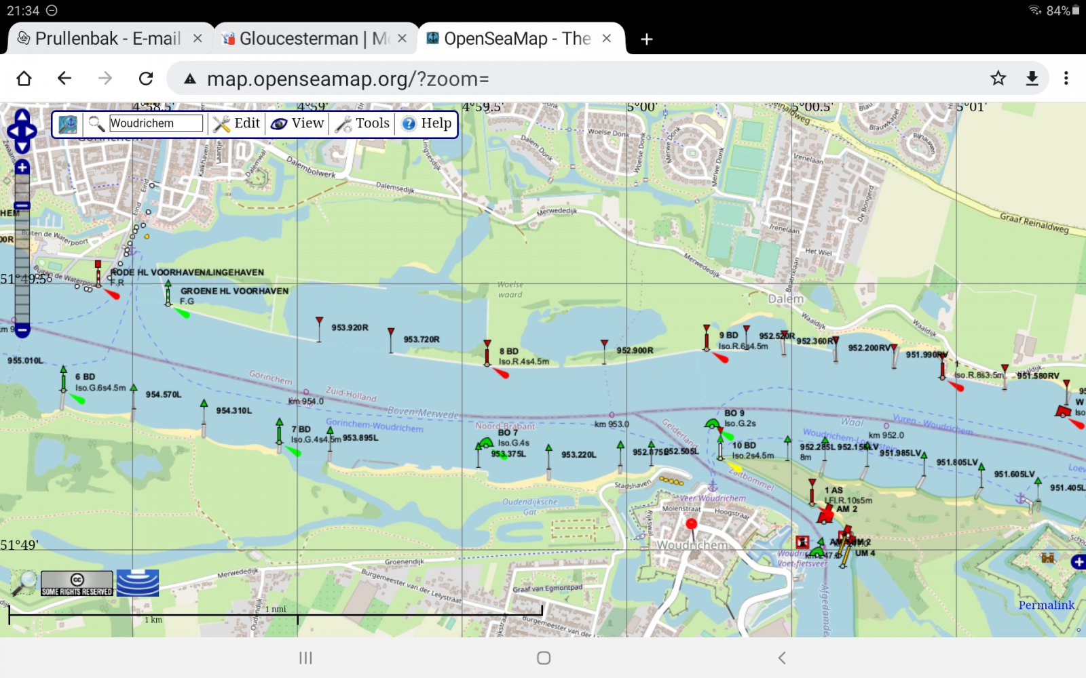Viewport: 1086px width, 678px height.
Task: Click the Groene HL Voorhaven green beacon
Action: click(168, 292)
